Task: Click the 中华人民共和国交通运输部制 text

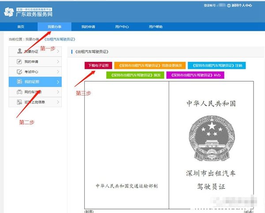Action: tap(127, 186)
